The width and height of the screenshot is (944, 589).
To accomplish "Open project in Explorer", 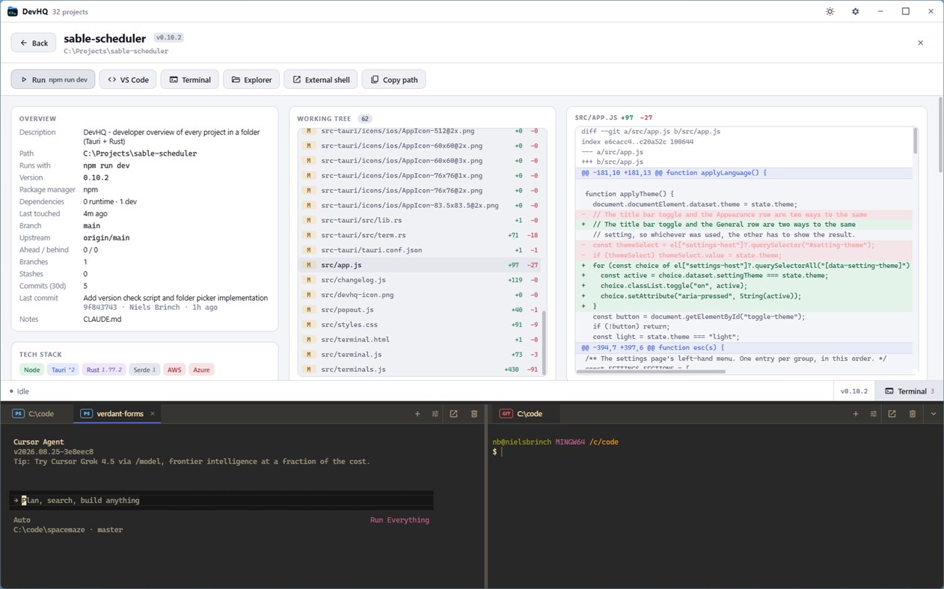I will [x=251, y=79].
